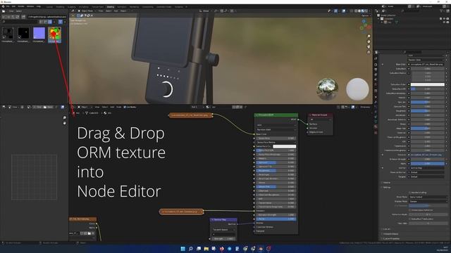Screen dimensions: 451x253
Task: Open the Object Mode dropdown in viewport
Action: (x=86, y=11)
